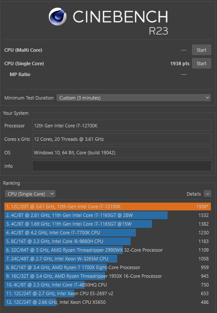
Task: Click the OS information field
Action: point(122,153)
